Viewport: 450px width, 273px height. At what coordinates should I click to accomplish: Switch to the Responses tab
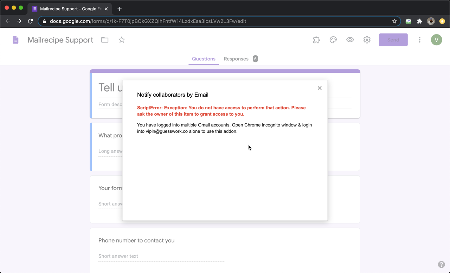point(236,59)
